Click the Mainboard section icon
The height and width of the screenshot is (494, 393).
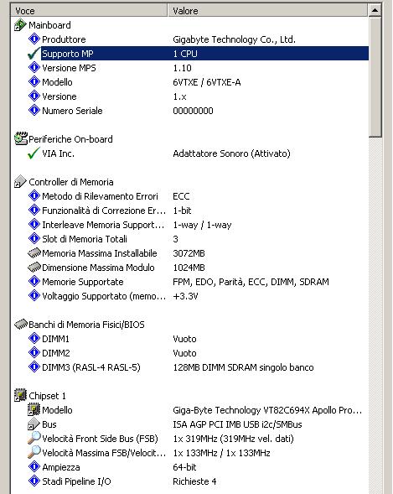coord(20,25)
